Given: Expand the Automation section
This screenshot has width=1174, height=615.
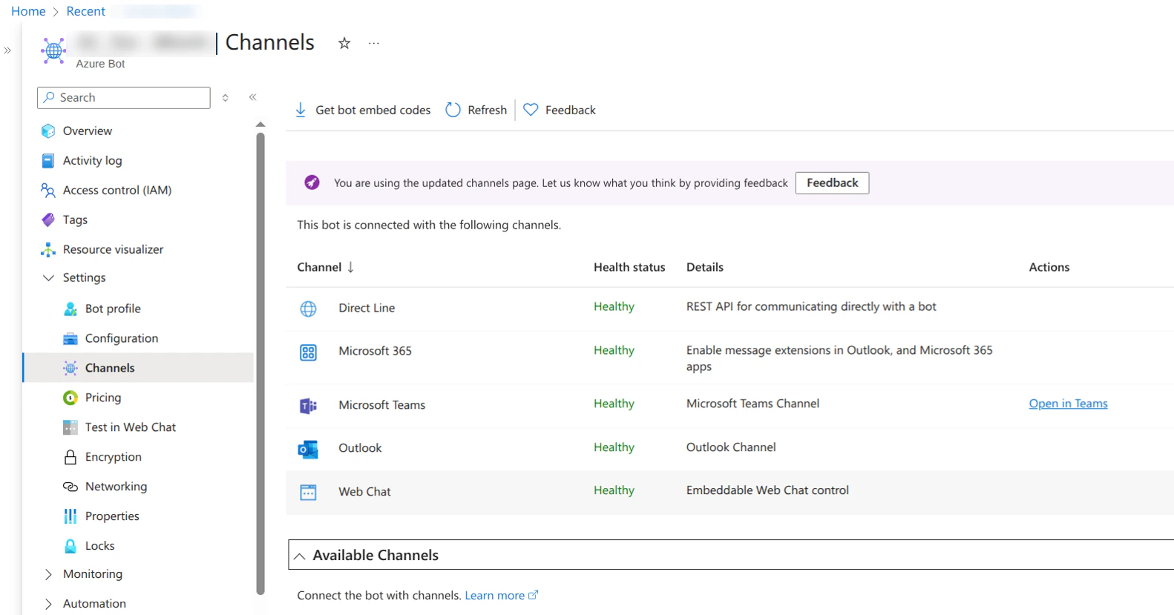Looking at the screenshot, I should pyautogui.click(x=49, y=604).
